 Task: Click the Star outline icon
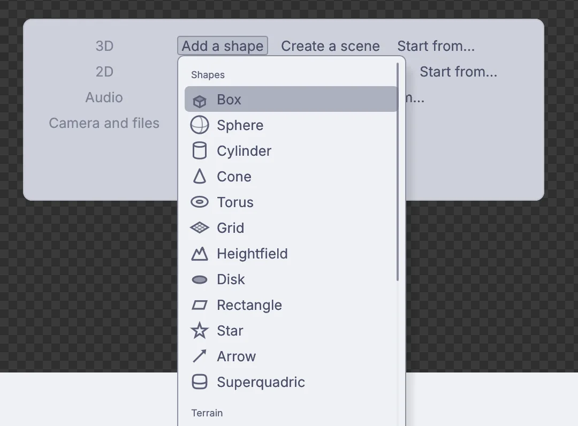(x=200, y=331)
